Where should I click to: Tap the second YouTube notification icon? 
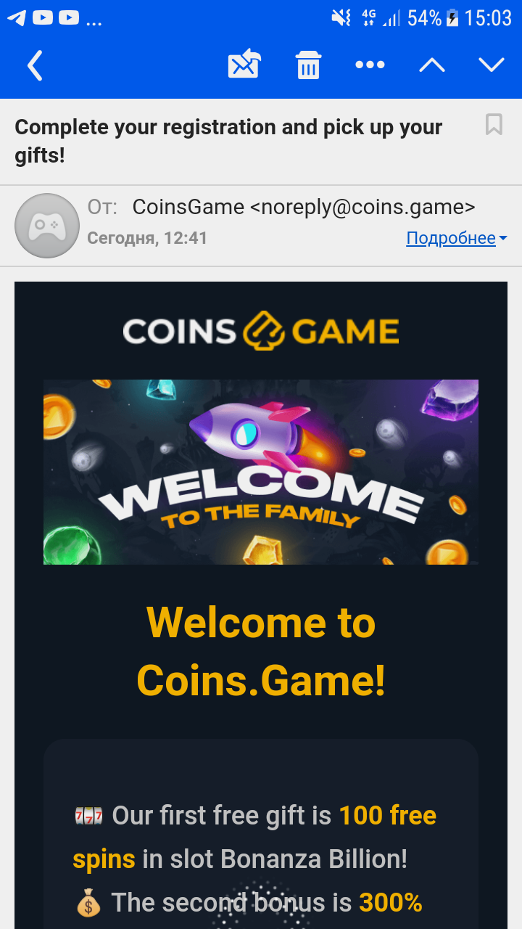coord(69,18)
